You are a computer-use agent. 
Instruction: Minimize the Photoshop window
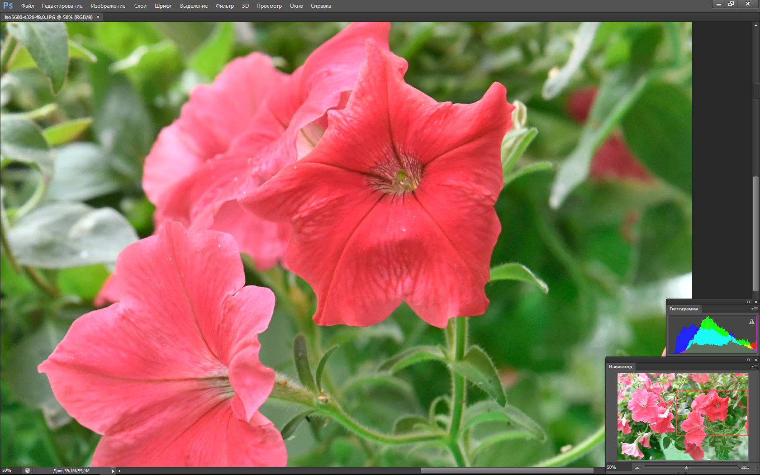(x=719, y=4)
